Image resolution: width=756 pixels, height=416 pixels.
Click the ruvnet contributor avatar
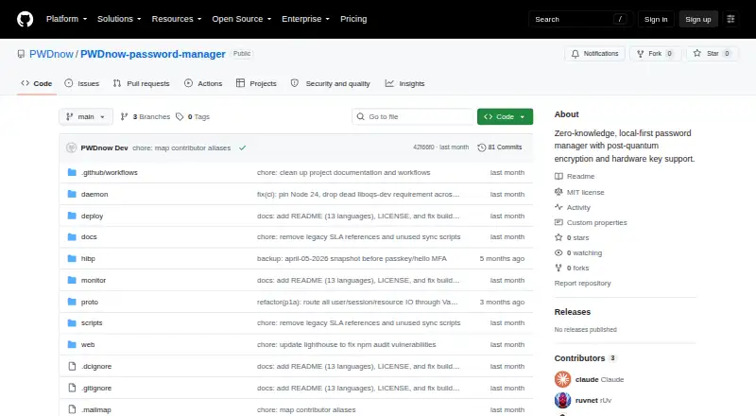point(562,400)
